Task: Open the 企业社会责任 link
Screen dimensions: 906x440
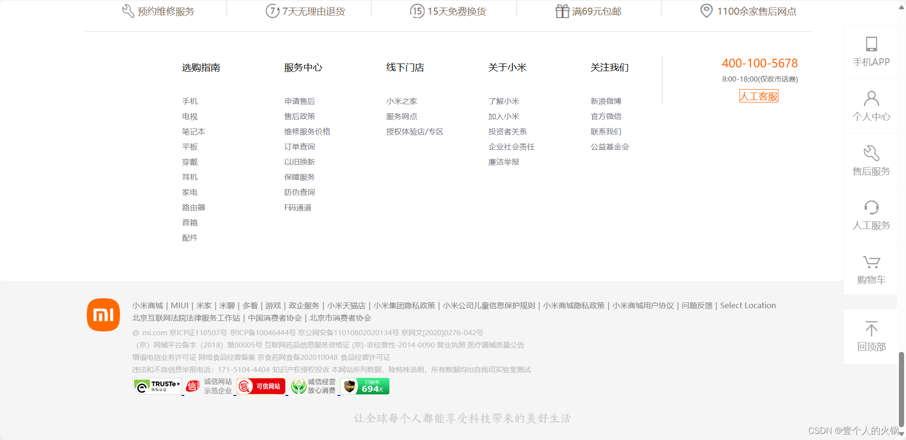Action: pos(511,147)
